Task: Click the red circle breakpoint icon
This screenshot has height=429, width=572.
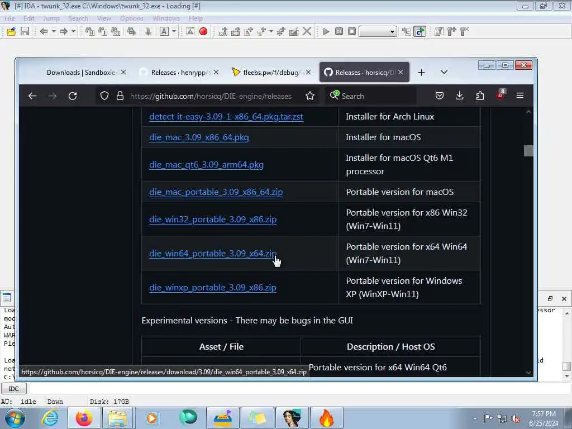Action: (203, 31)
